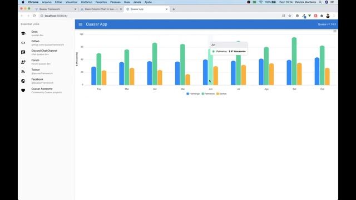Go back using the browser back arrow
356x200 pixels.
click(22, 16)
